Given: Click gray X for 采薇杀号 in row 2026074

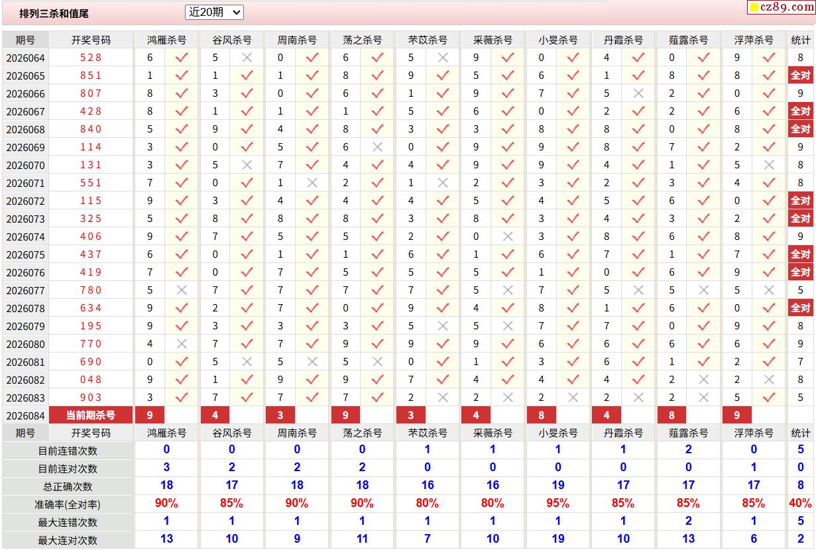Looking at the screenshot, I should point(508,237).
